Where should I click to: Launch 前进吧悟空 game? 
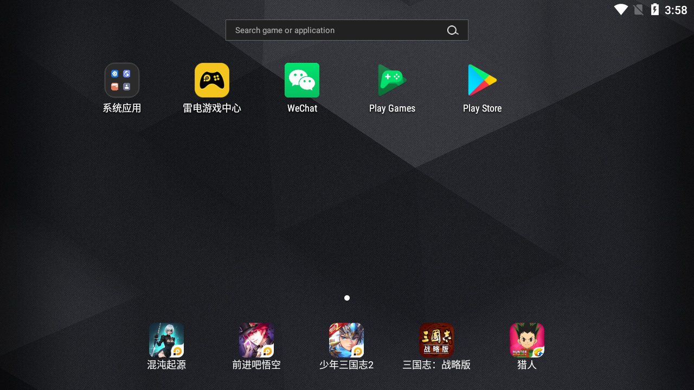pyautogui.click(x=256, y=340)
